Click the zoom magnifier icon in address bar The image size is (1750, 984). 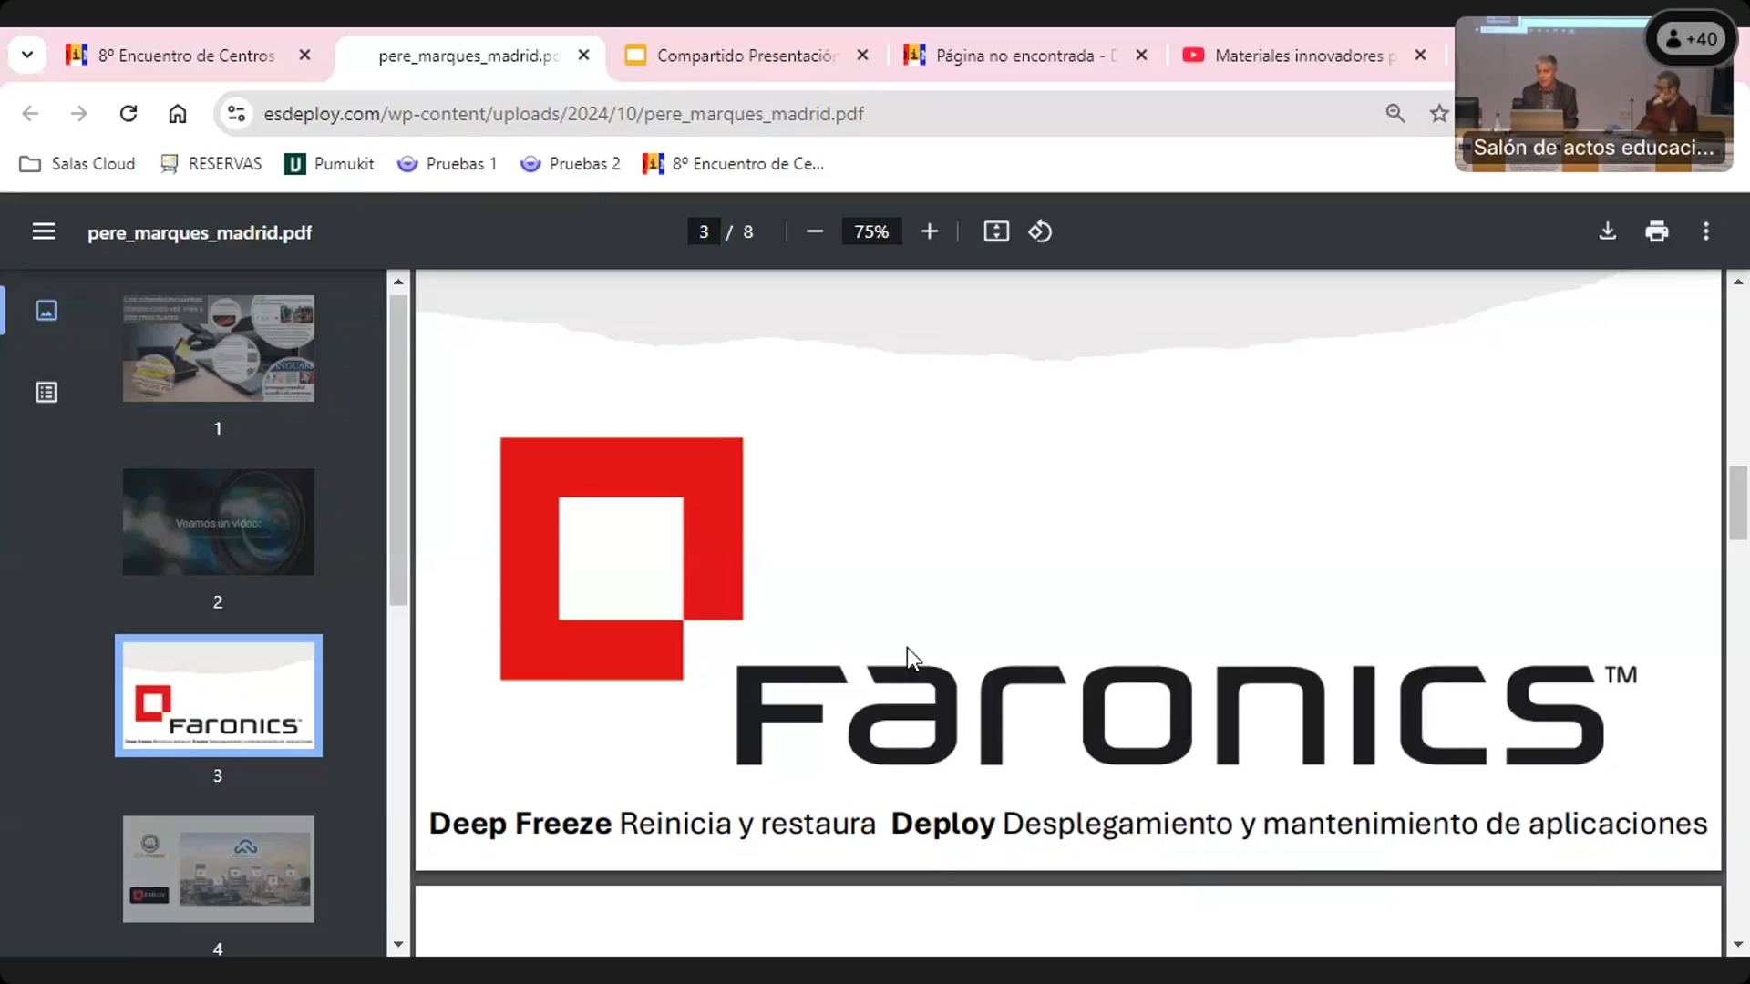click(x=1395, y=113)
